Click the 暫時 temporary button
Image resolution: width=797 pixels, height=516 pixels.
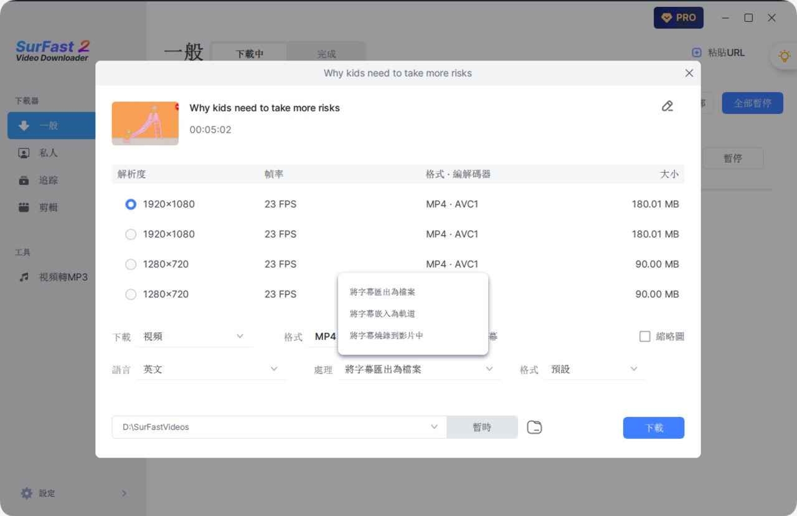pyautogui.click(x=482, y=428)
